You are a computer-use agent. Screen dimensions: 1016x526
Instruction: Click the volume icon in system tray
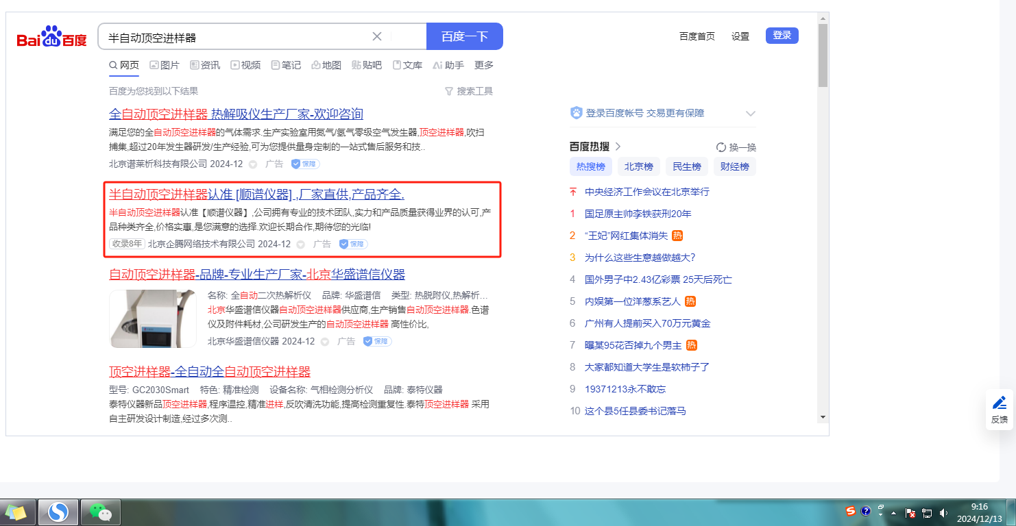pyautogui.click(x=944, y=512)
